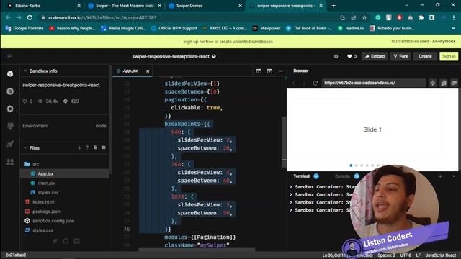Refresh the sandbox preview browser
Screen dimensions: 461x259
click(315, 83)
